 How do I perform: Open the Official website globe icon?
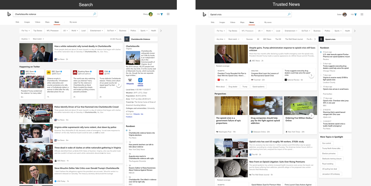(140, 80)
